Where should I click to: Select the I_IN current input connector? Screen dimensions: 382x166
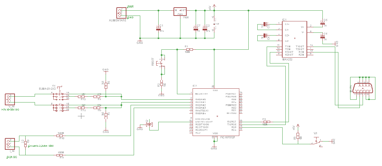tap(10, 144)
